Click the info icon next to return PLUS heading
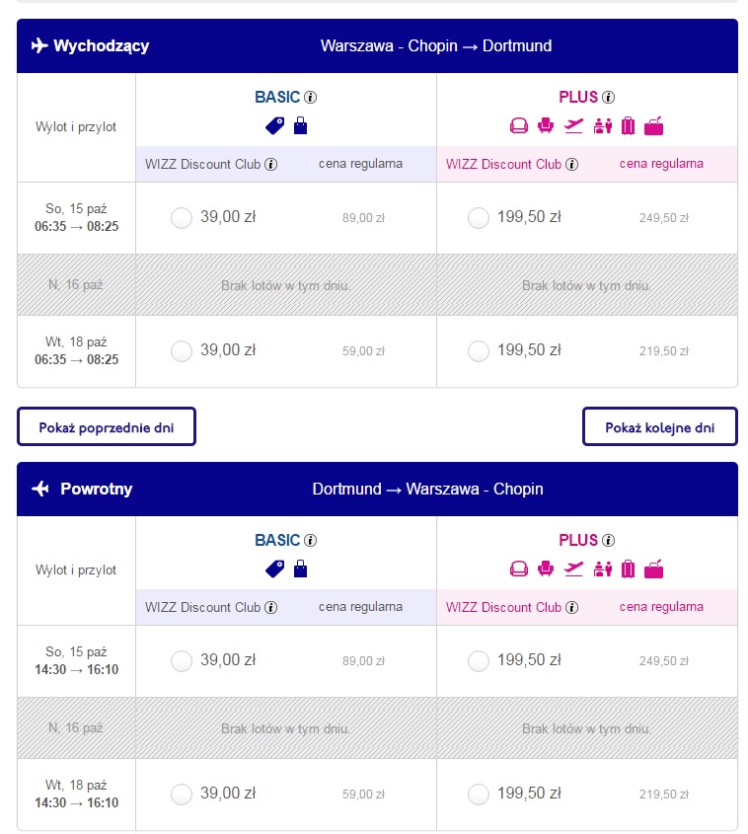This screenshot has width=748, height=834. point(608,541)
